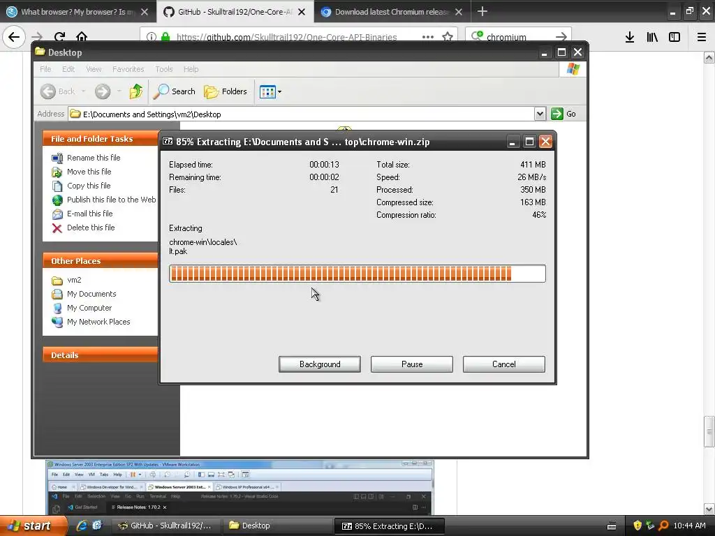Viewport: 715px width, 536px height.
Task: Switch to the GitHub Skulltrail192 tab
Action: point(235,12)
